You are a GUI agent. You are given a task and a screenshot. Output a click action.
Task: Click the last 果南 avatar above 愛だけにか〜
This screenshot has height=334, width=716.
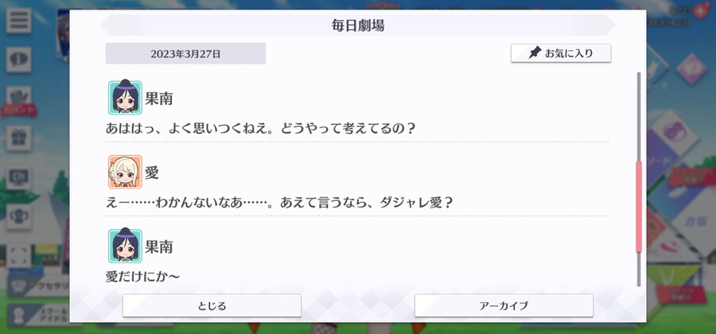tap(125, 246)
